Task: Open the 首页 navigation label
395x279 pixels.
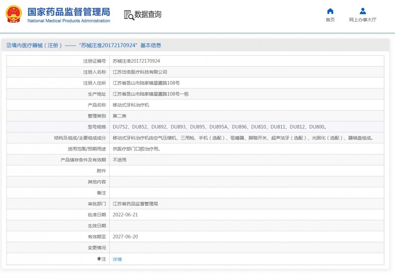Action: point(330,20)
